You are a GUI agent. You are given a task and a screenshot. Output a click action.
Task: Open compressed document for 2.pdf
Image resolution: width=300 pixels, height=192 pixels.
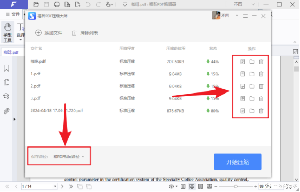click(242, 86)
